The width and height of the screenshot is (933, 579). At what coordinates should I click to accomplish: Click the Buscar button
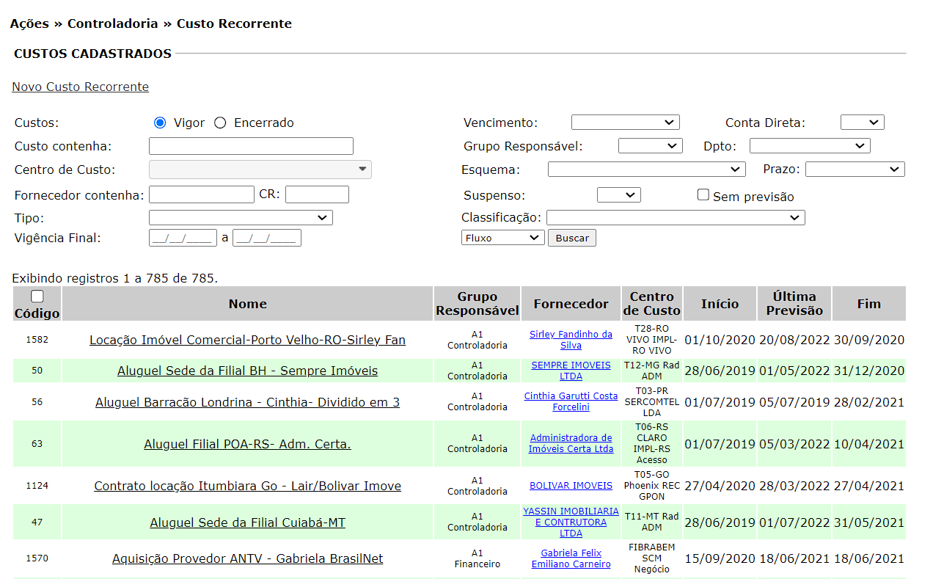(x=571, y=238)
